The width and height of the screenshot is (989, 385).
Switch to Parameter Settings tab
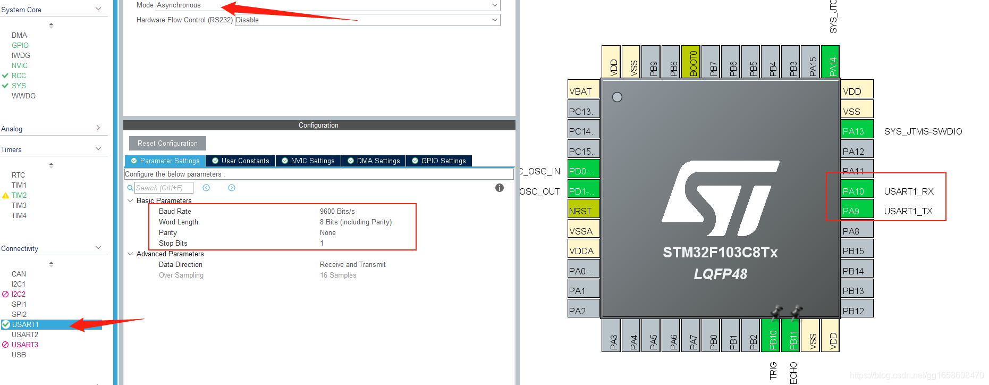click(x=165, y=161)
